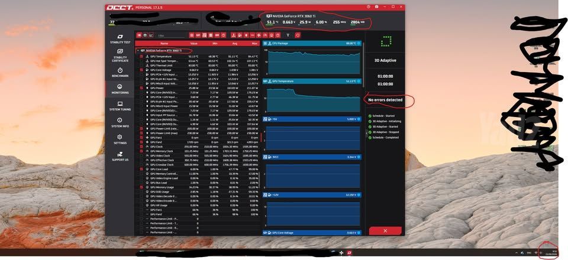This screenshot has height=260, width=568.
Task: Click the volume icon in the system tray
Action: click(x=541, y=252)
